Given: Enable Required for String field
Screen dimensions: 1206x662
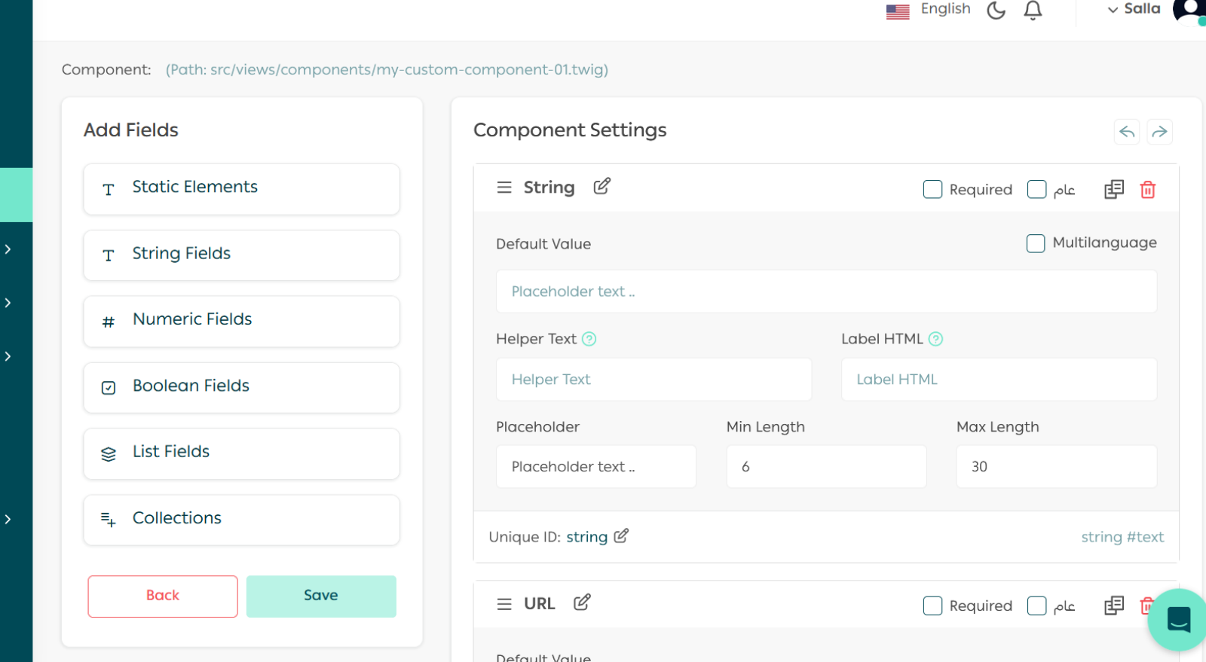Looking at the screenshot, I should click(932, 189).
